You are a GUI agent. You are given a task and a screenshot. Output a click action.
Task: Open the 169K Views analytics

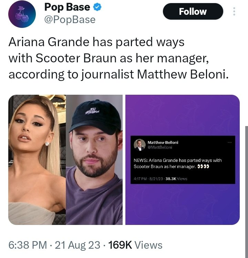tap(135, 245)
